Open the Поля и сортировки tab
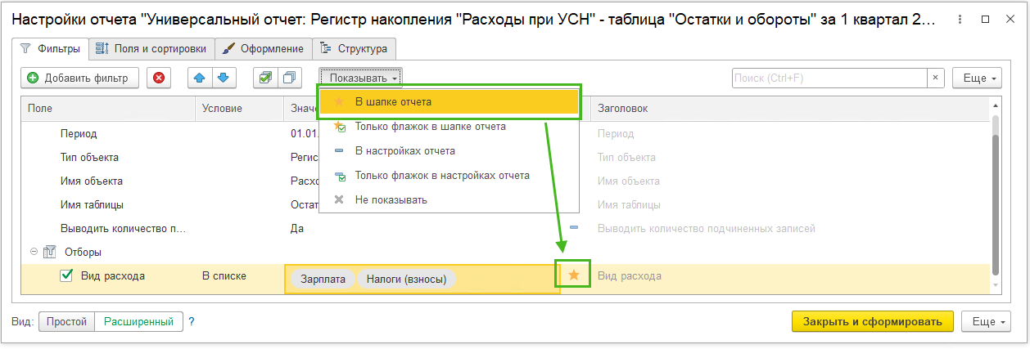 point(151,48)
